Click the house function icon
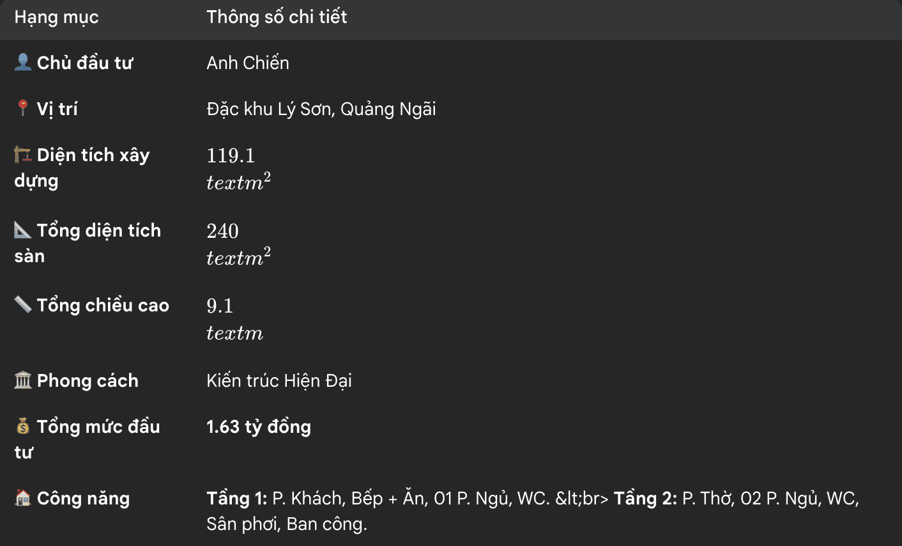 (23, 497)
